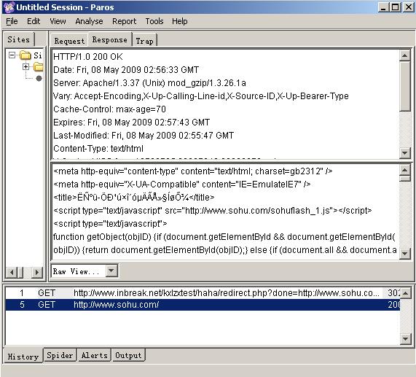
Task: Click the response body pane scroll-up arrow
Action: (405, 170)
